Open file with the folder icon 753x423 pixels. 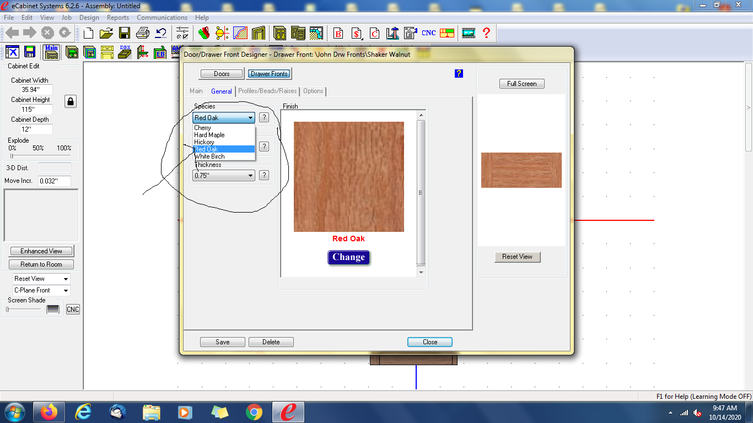106,33
